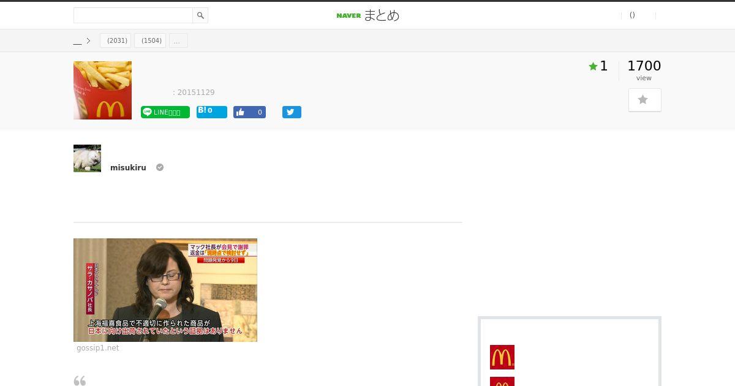
Task: Add to favorites with grey star button
Action: pyautogui.click(x=645, y=100)
